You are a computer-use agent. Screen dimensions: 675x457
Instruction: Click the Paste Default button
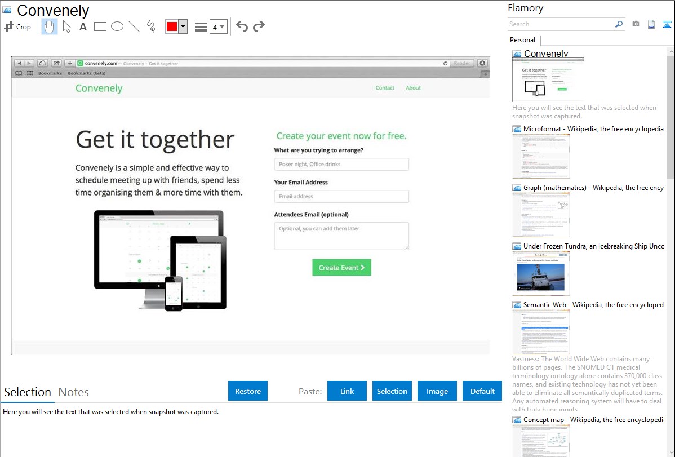tap(482, 391)
